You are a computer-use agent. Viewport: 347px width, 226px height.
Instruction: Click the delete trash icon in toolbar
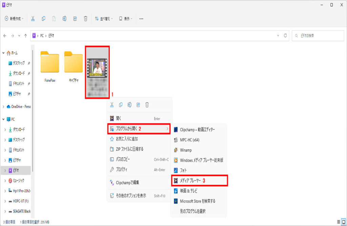coord(86,19)
